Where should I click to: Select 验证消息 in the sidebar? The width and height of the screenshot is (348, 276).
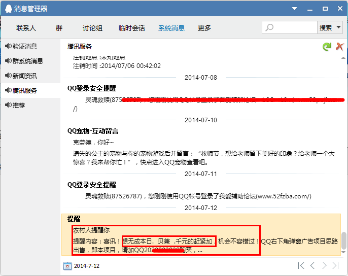(24, 46)
